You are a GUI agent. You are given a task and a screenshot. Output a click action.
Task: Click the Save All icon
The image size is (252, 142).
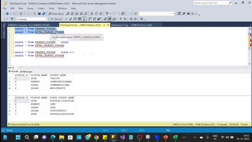(44, 14)
